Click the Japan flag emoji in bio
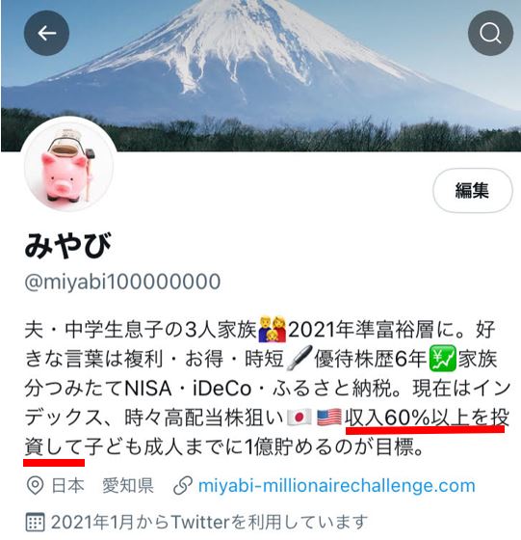This screenshot has width=521, height=540. [299, 418]
